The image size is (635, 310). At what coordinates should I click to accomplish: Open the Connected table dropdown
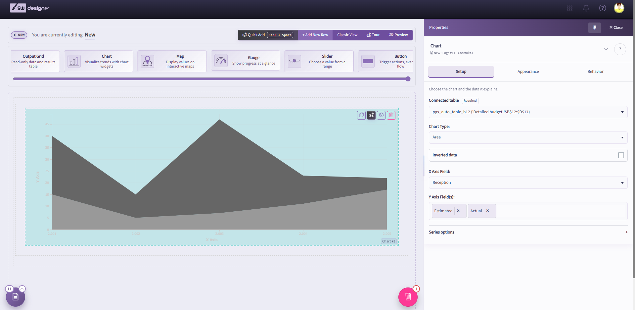(x=528, y=112)
